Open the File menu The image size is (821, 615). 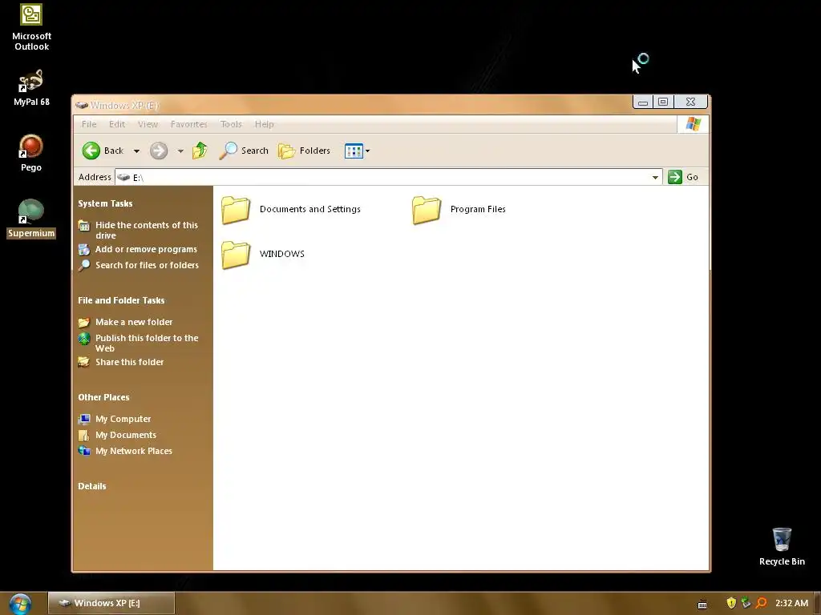pos(89,124)
